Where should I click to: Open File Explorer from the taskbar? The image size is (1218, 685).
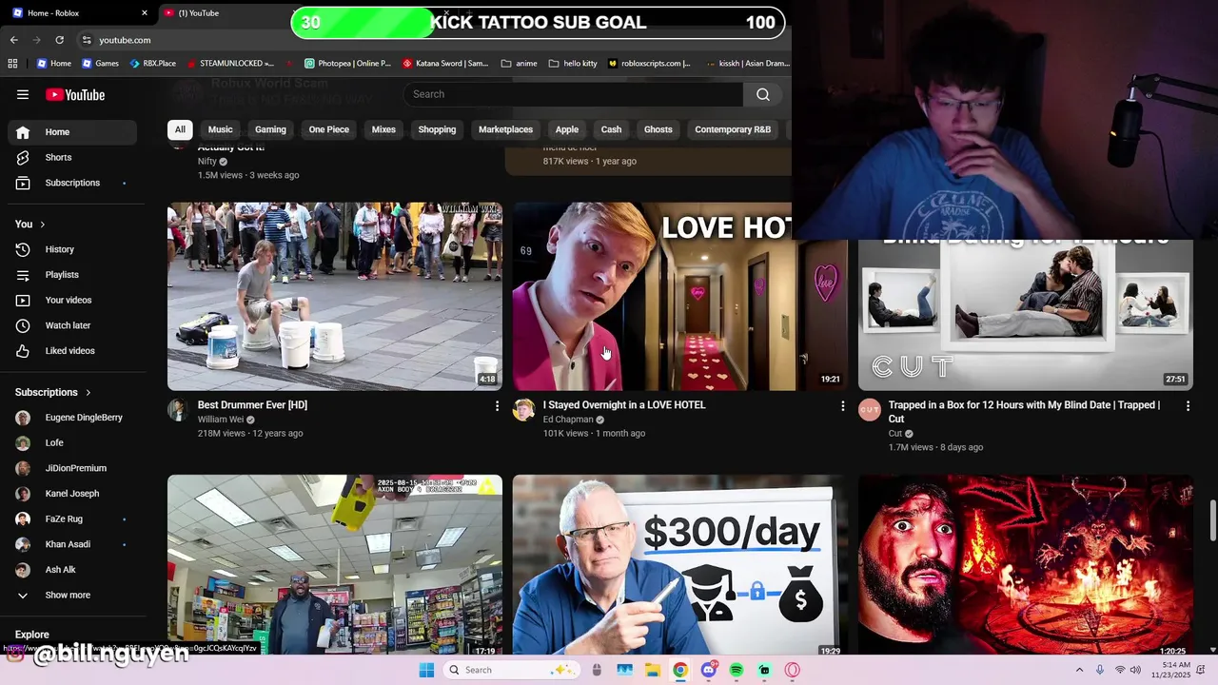point(653,670)
